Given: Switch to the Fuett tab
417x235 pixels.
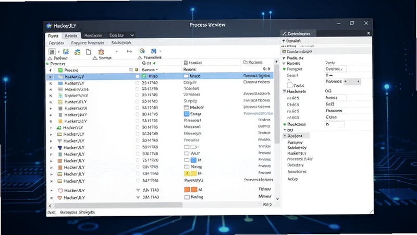Looking at the screenshot, I should click(x=53, y=36).
